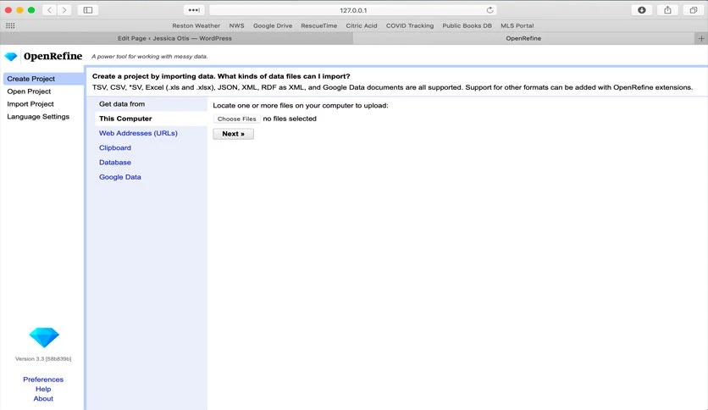Open the Share icon in Safari toolbar
Image resolution: width=708 pixels, height=410 pixels.
tap(667, 10)
